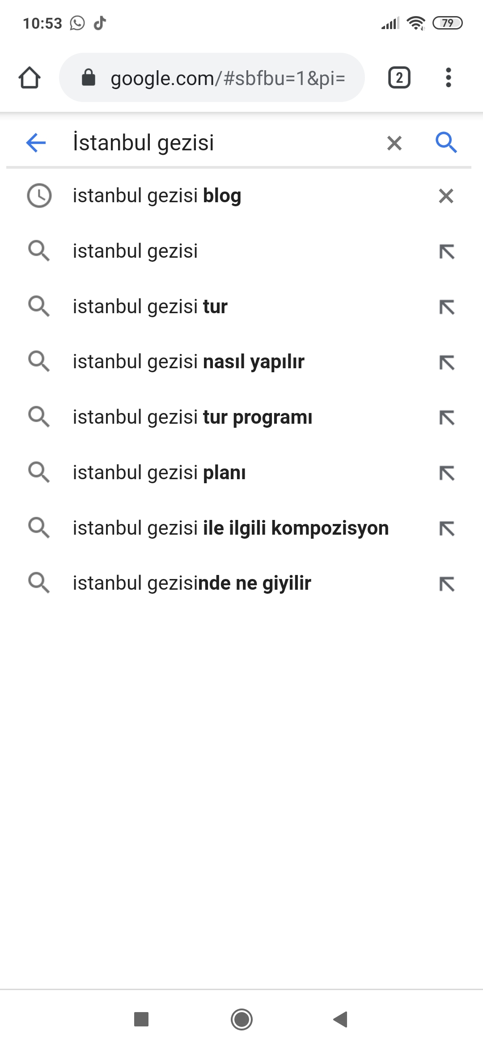The height and width of the screenshot is (1047, 483).
Task: Fill query with 'istanbul gezisi tur' arrow
Action: pos(447,307)
